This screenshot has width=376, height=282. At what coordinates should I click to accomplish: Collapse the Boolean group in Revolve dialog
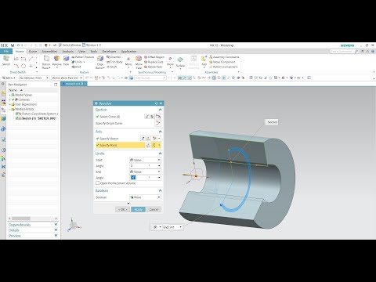[x=160, y=190]
